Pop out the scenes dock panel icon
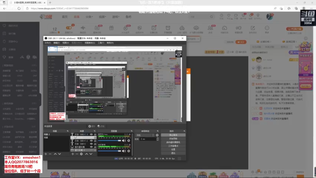This screenshot has height=178, width=316. click(x=68, y=131)
